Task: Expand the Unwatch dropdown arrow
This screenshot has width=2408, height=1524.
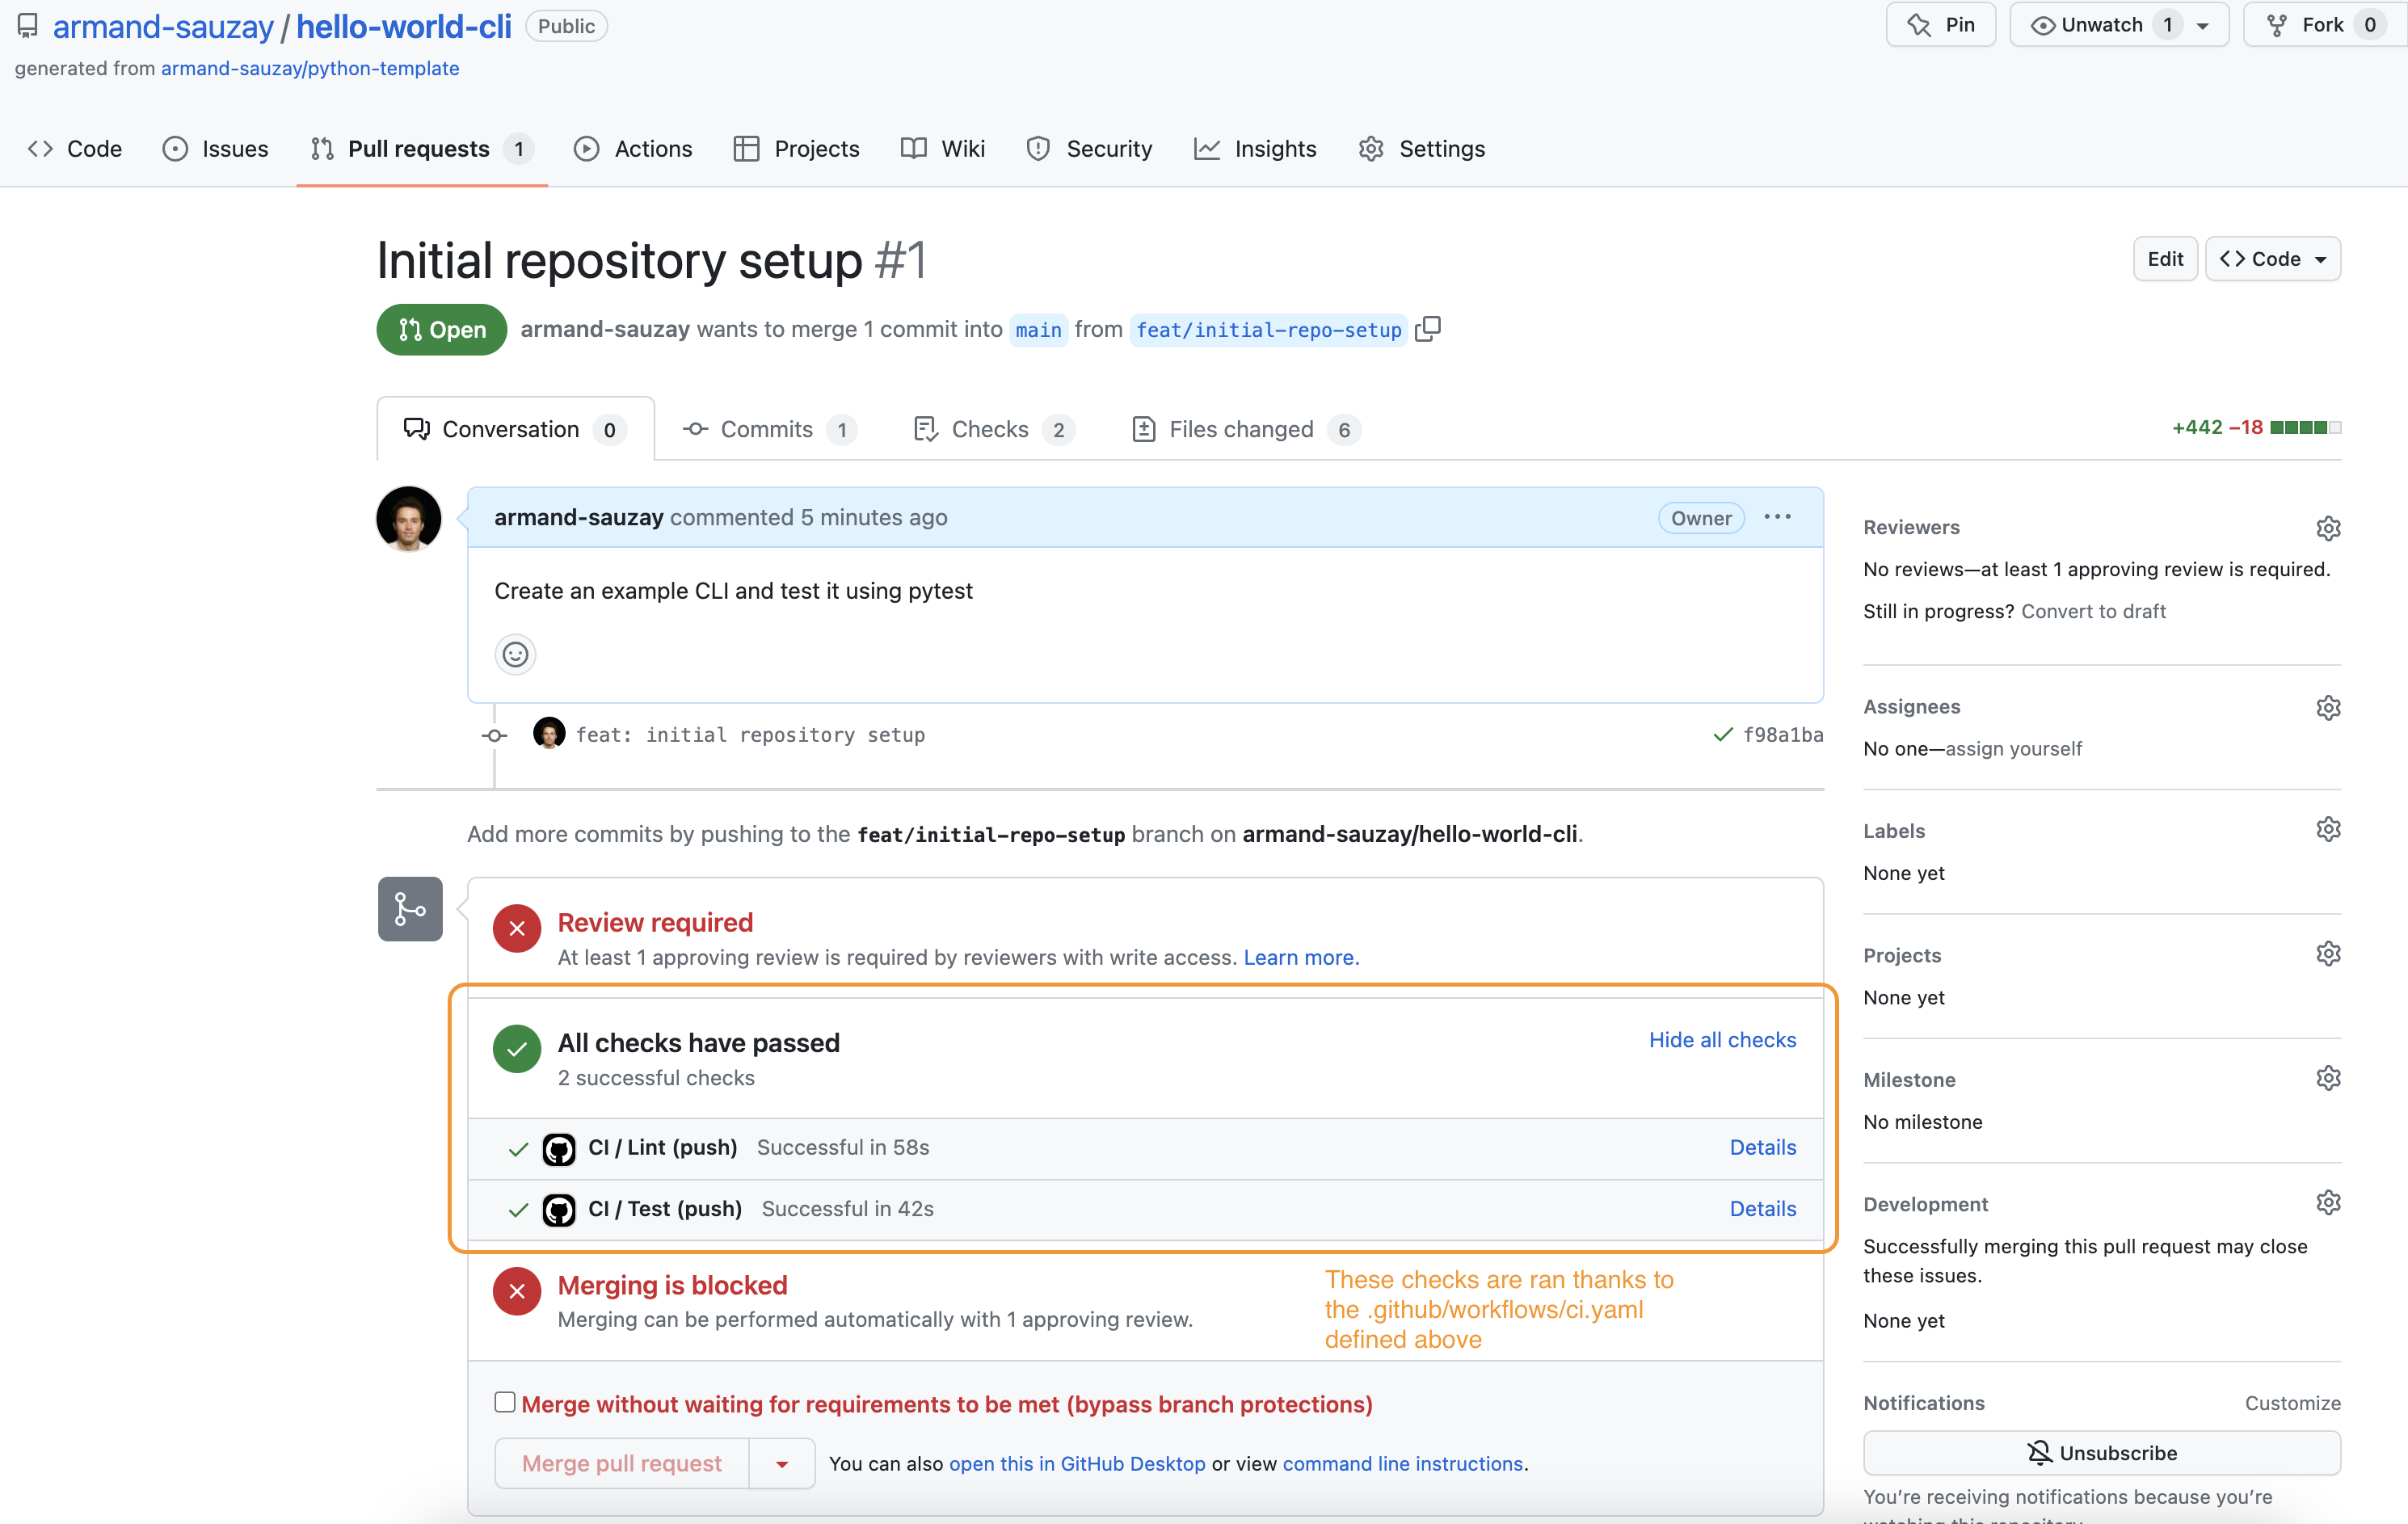Action: [2203, 26]
